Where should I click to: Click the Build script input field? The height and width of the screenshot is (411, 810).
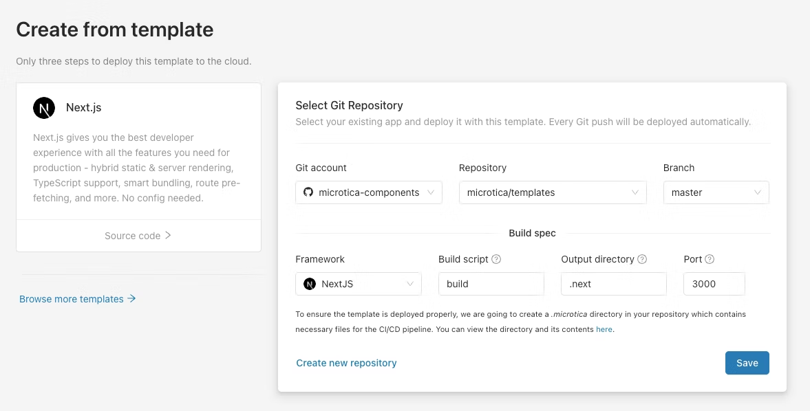pos(491,284)
